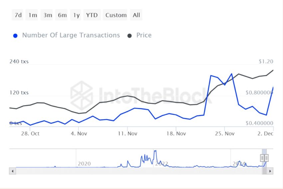
Task: Click the 25. Nov axis label
Action: [x=224, y=134]
